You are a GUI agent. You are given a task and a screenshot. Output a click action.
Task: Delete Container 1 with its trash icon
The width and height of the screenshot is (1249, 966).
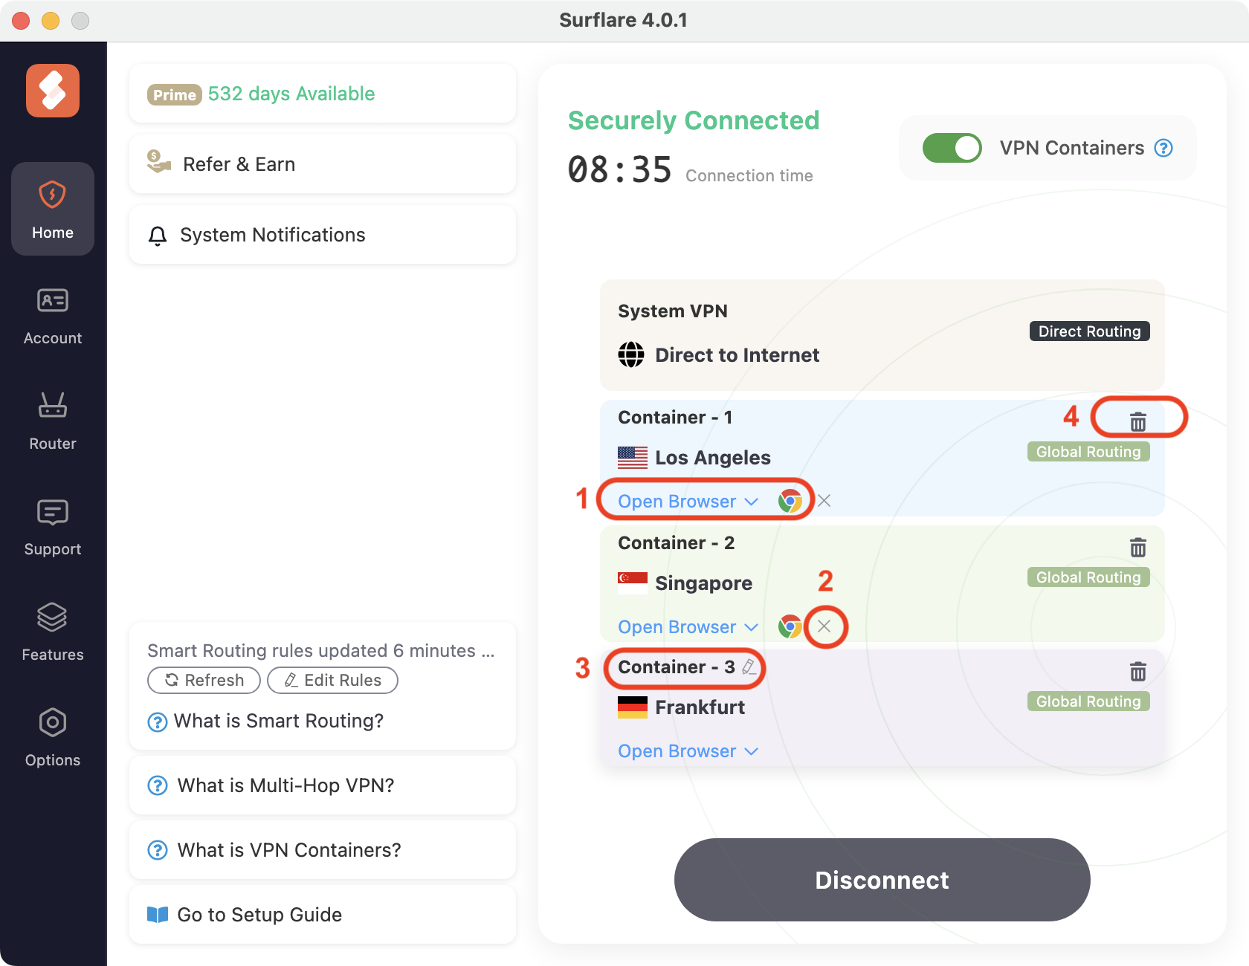point(1137,421)
